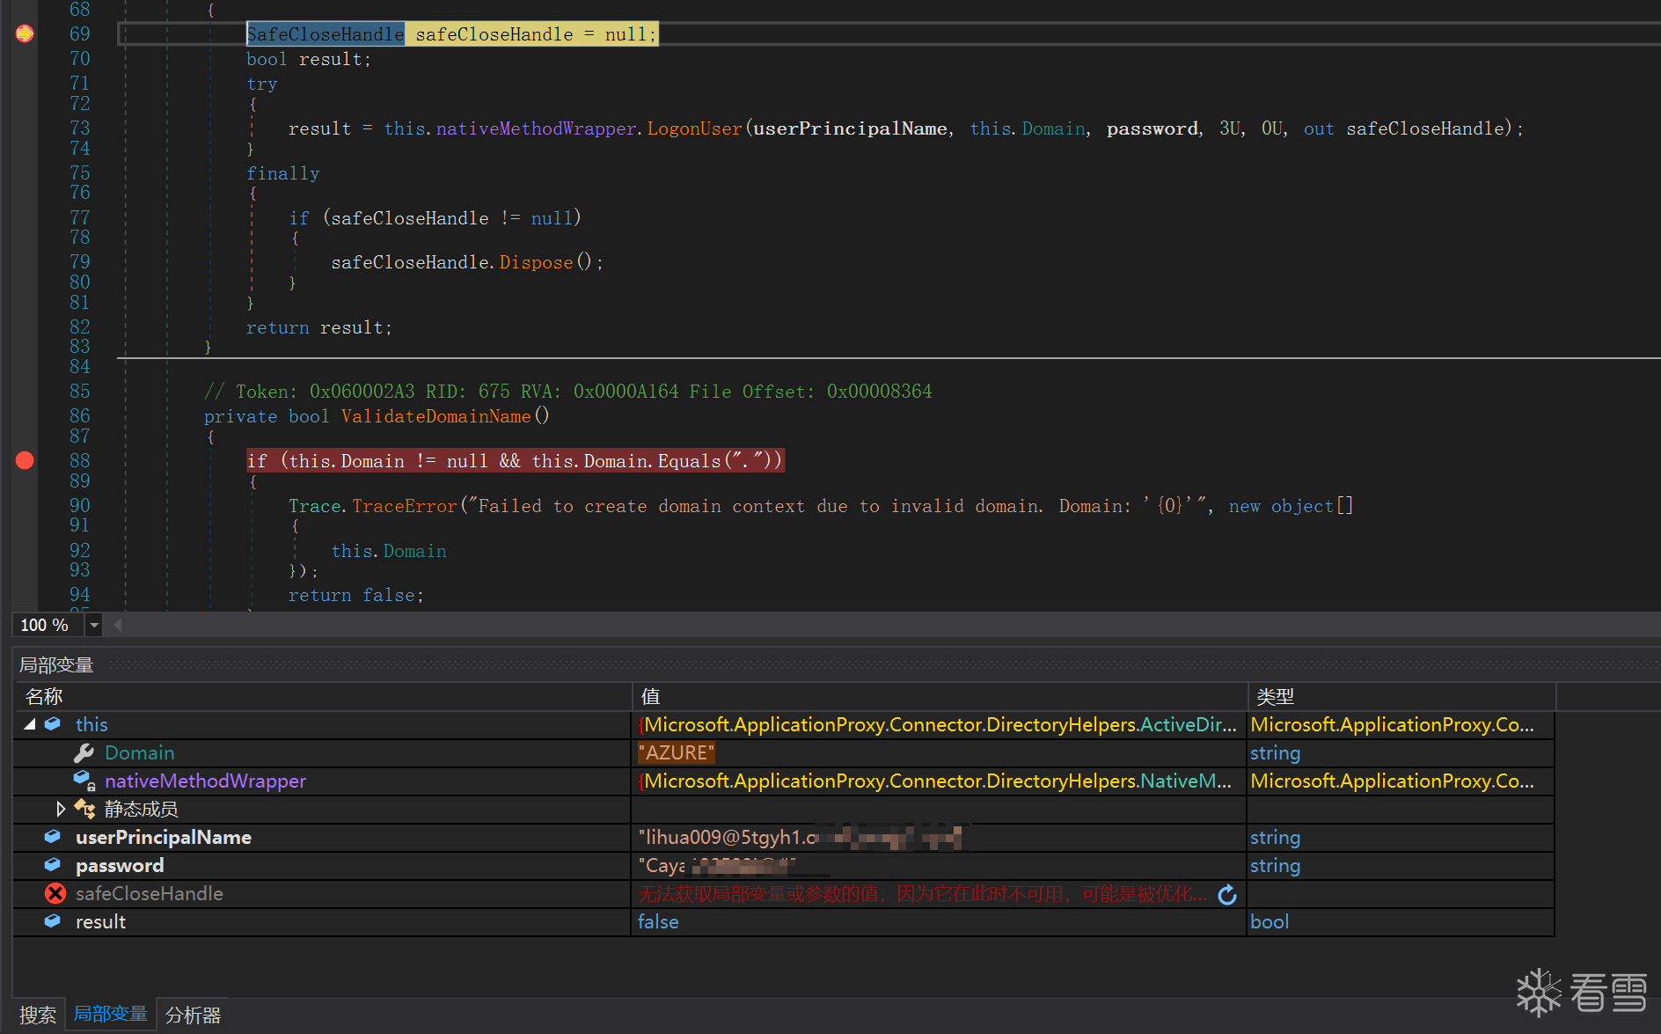
Task: Toggle the red breakpoint on line 88
Action: pyautogui.click(x=25, y=460)
